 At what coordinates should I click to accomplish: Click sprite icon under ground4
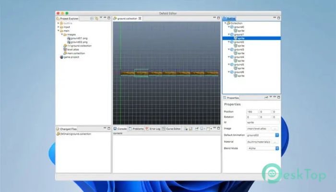click(x=236, y=61)
